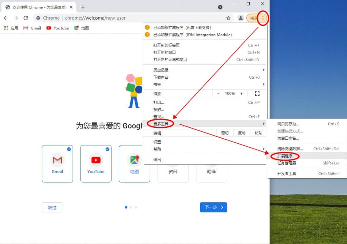This screenshot has width=347, height=244.
Task: Reload the welcome page
Action: click(26, 18)
